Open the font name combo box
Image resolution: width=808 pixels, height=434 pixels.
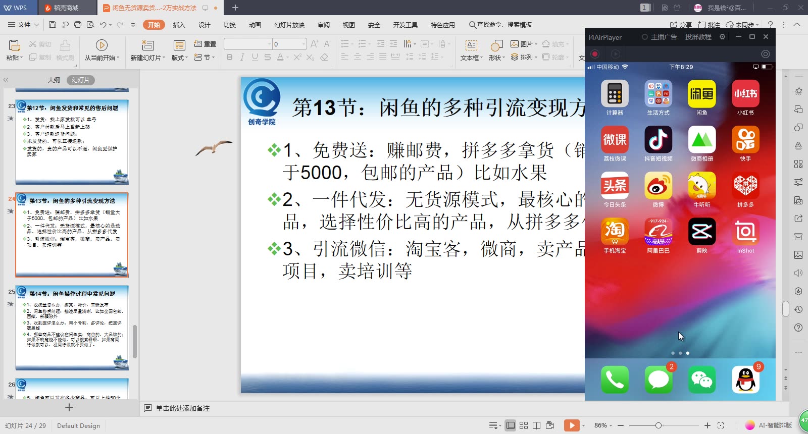point(248,44)
